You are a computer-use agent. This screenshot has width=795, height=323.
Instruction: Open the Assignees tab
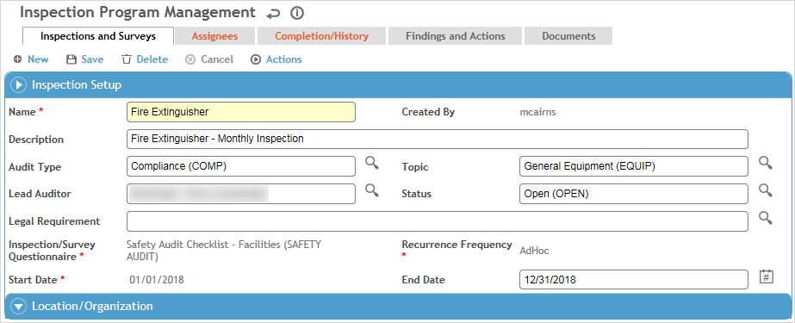tap(214, 36)
